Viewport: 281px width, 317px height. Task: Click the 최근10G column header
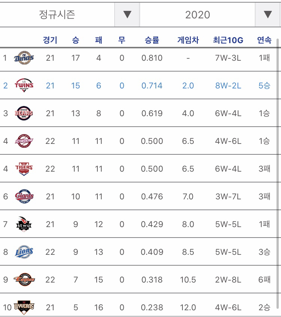pos(228,40)
